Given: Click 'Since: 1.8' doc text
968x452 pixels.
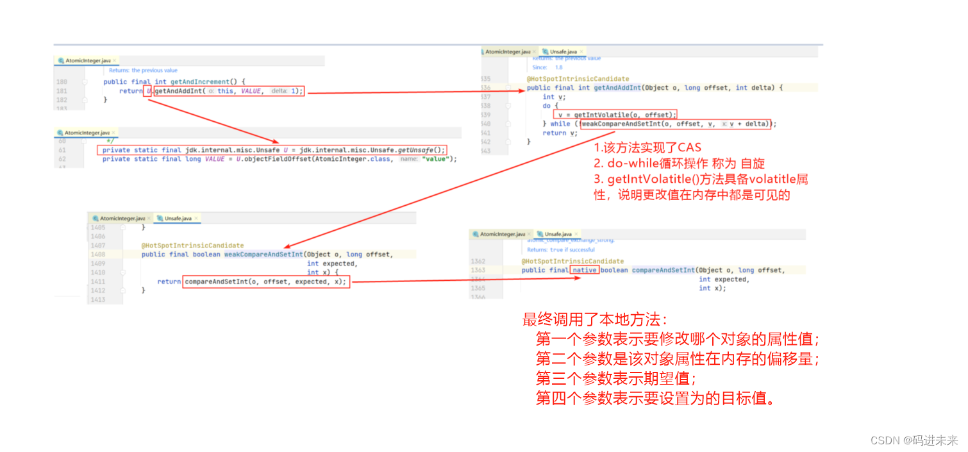Looking at the screenshot, I should (547, 67).
